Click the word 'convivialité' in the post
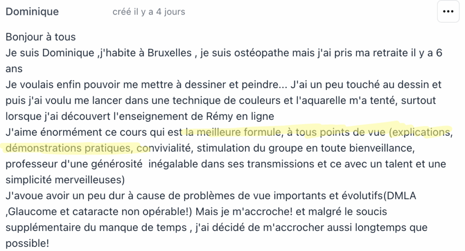The image size is (465, 251). 165,148
